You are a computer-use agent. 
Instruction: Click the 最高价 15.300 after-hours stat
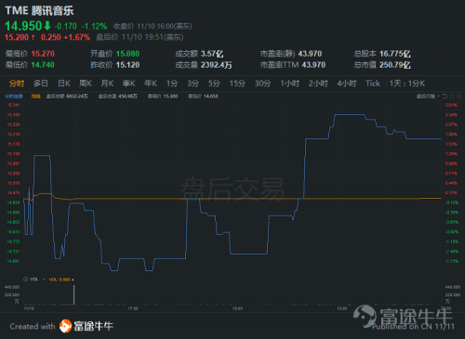pyautogui.click(x=163, y=97)
